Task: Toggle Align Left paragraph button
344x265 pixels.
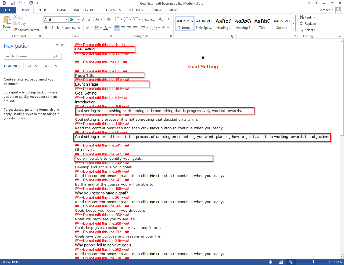Action: coord(117,28)
